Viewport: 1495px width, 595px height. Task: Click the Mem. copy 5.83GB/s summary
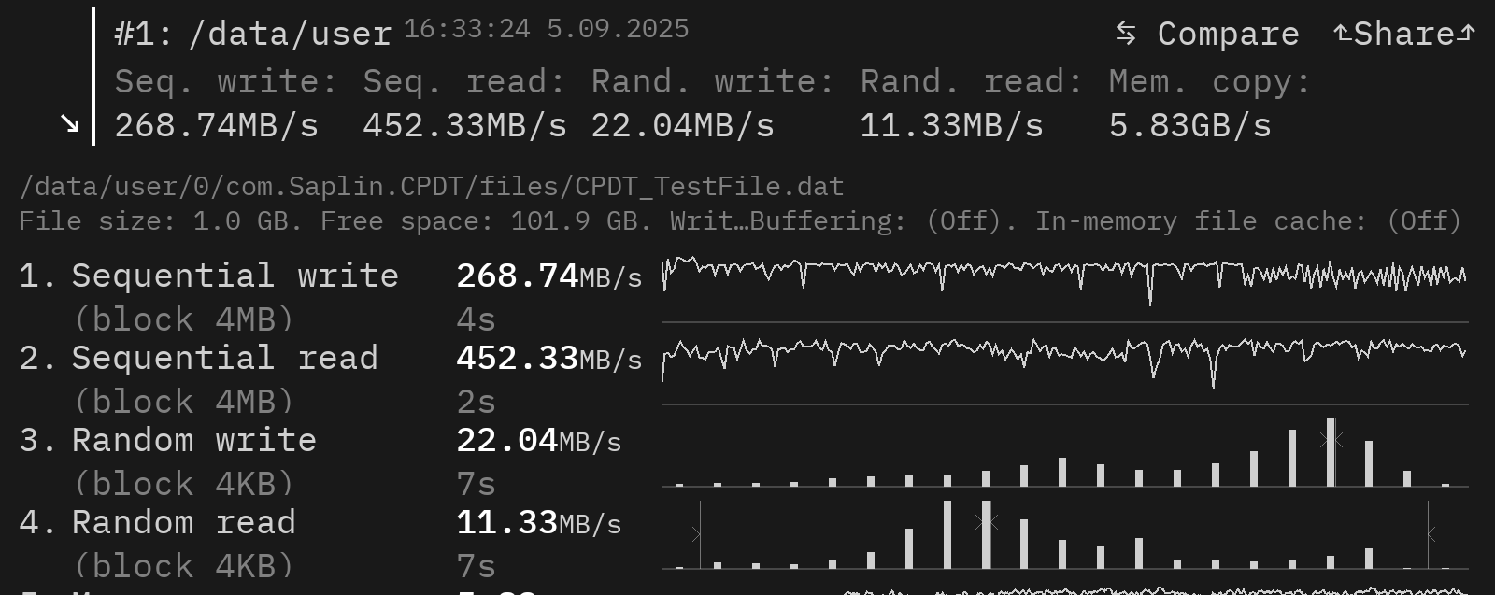[1209, 104]
